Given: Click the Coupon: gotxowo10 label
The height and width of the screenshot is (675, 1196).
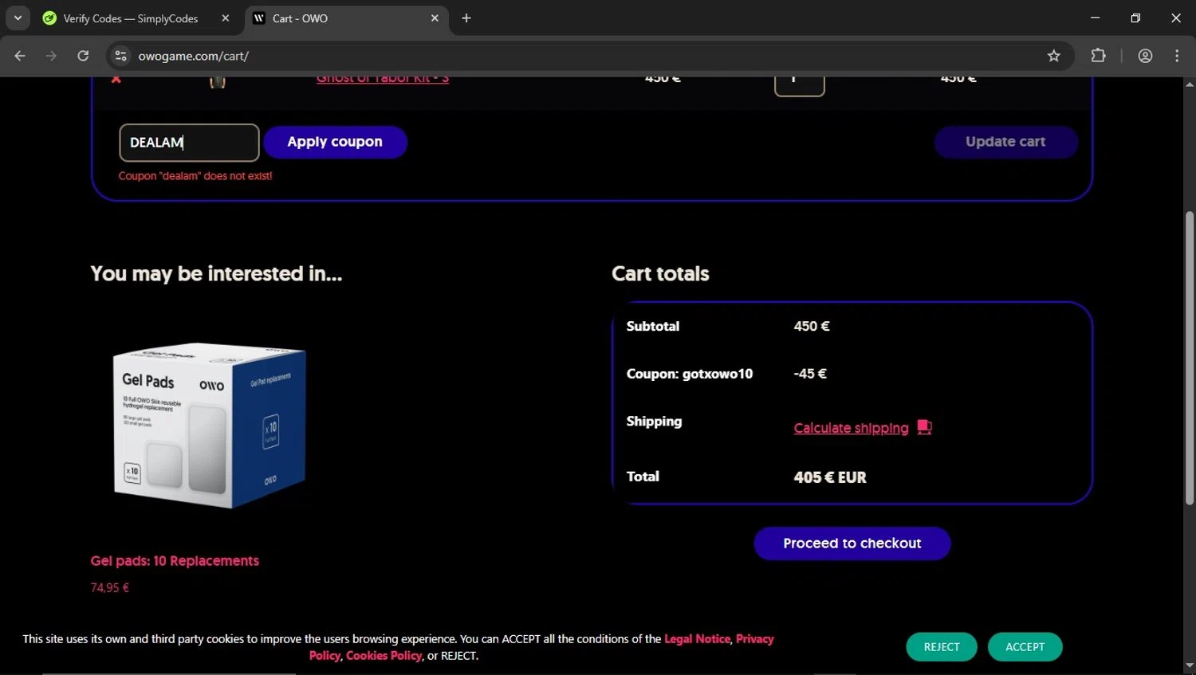Looking at the screenshot, I should pyautogui.click(x=690, y=374).
